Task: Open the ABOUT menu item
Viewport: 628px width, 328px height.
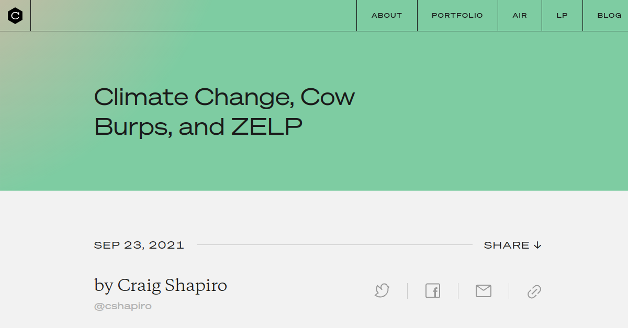Action: (386, 15)
